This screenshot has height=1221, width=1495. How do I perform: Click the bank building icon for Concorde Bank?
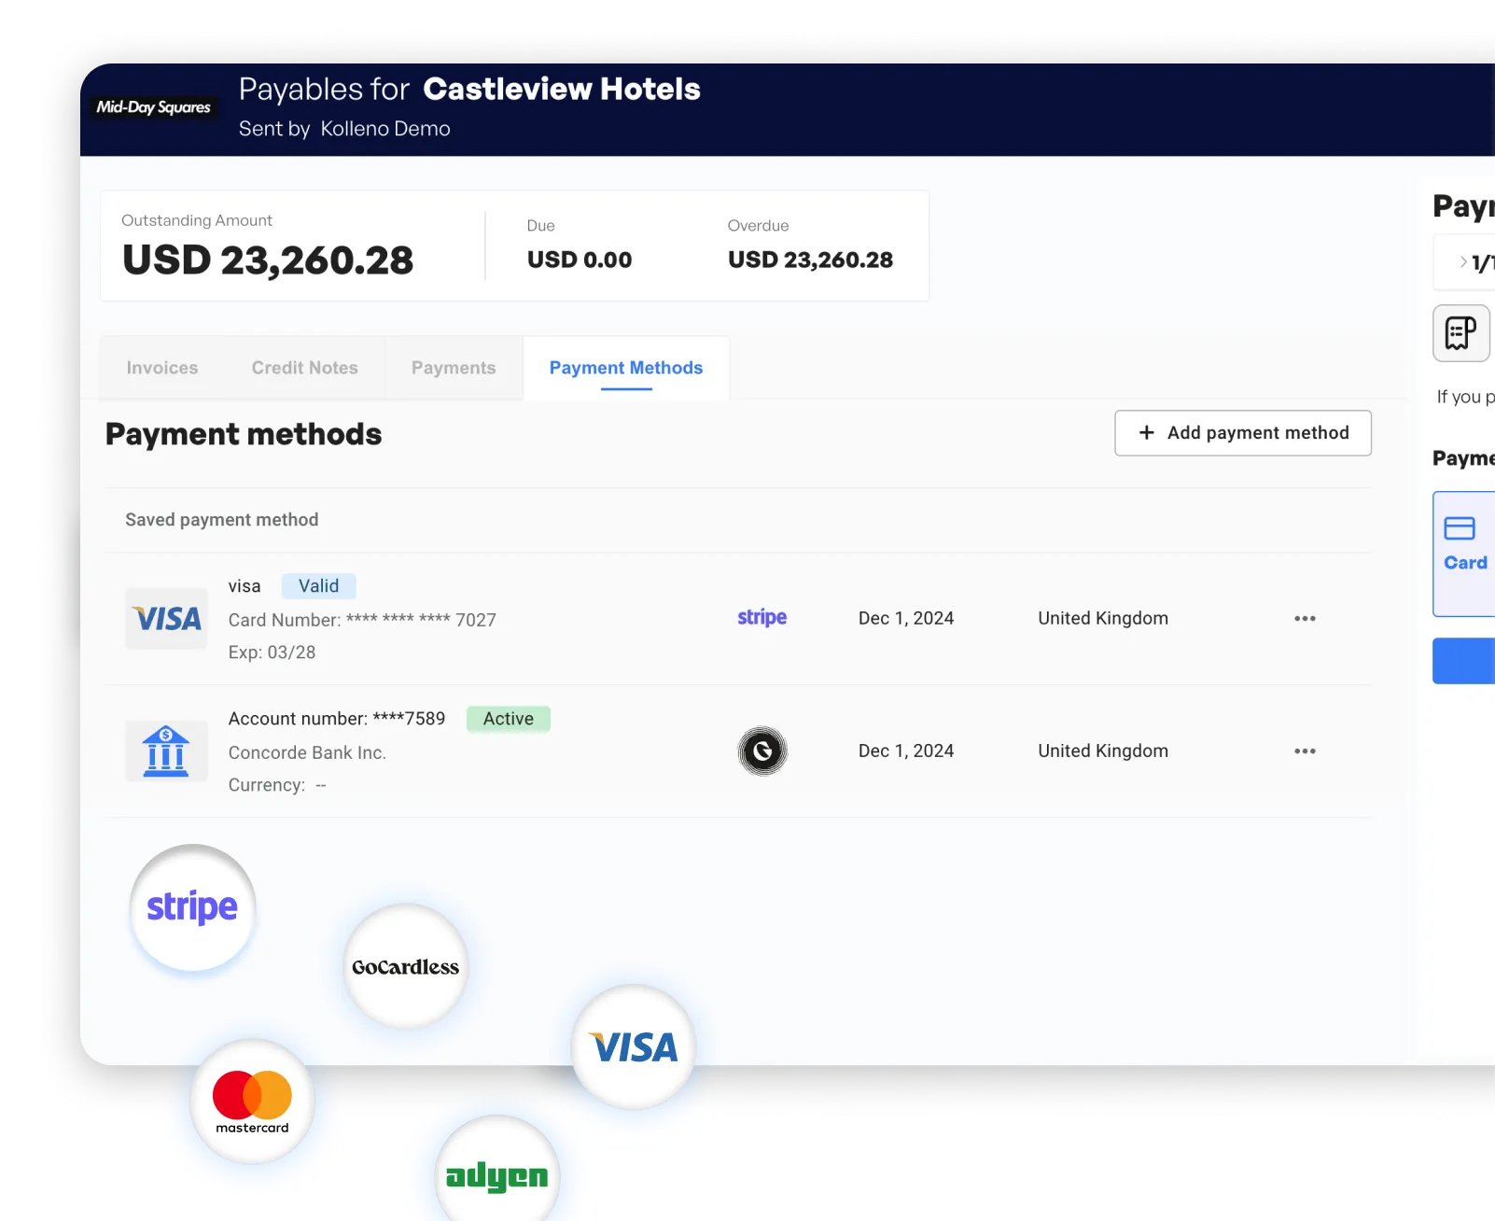click(167, 751)
